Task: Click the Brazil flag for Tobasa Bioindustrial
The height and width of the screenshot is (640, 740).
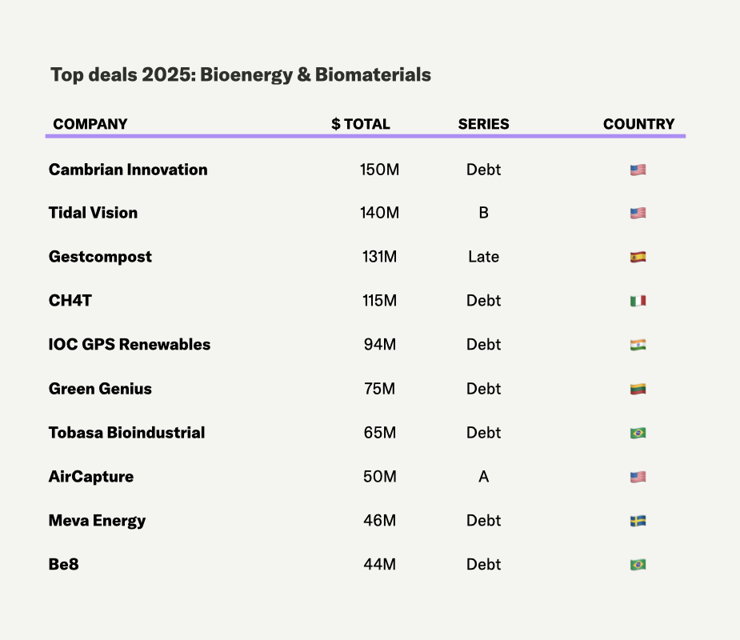Action: click(x=638, y=434)
